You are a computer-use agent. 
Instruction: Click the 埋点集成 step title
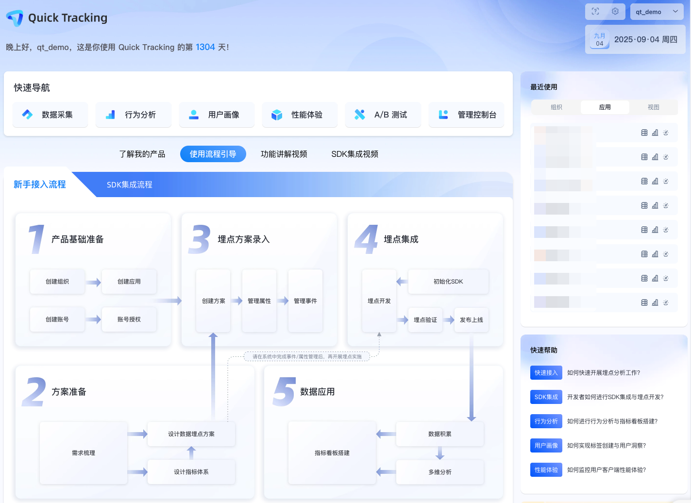[401, 239]
